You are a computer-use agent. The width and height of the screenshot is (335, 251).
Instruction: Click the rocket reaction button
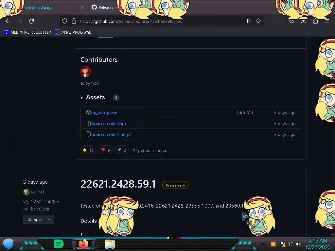tap(122, 150)
